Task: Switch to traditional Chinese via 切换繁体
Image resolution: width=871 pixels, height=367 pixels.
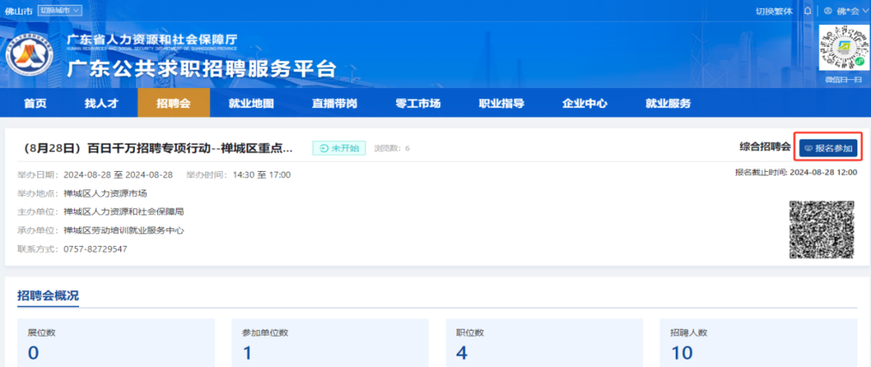Action: pos(774,10)
